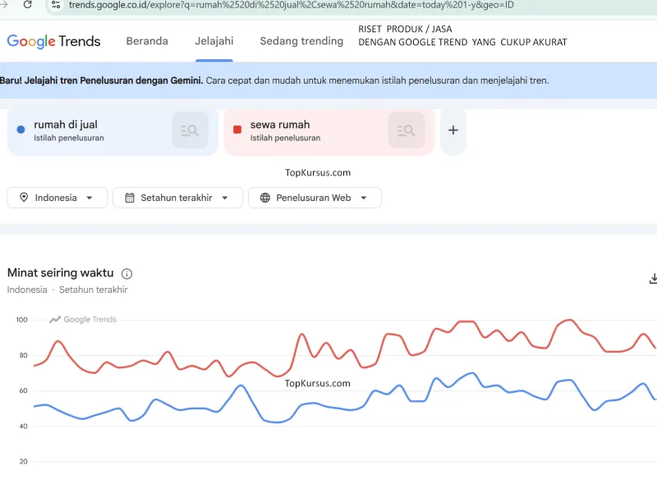Select the Jelajahi tab

214,41
